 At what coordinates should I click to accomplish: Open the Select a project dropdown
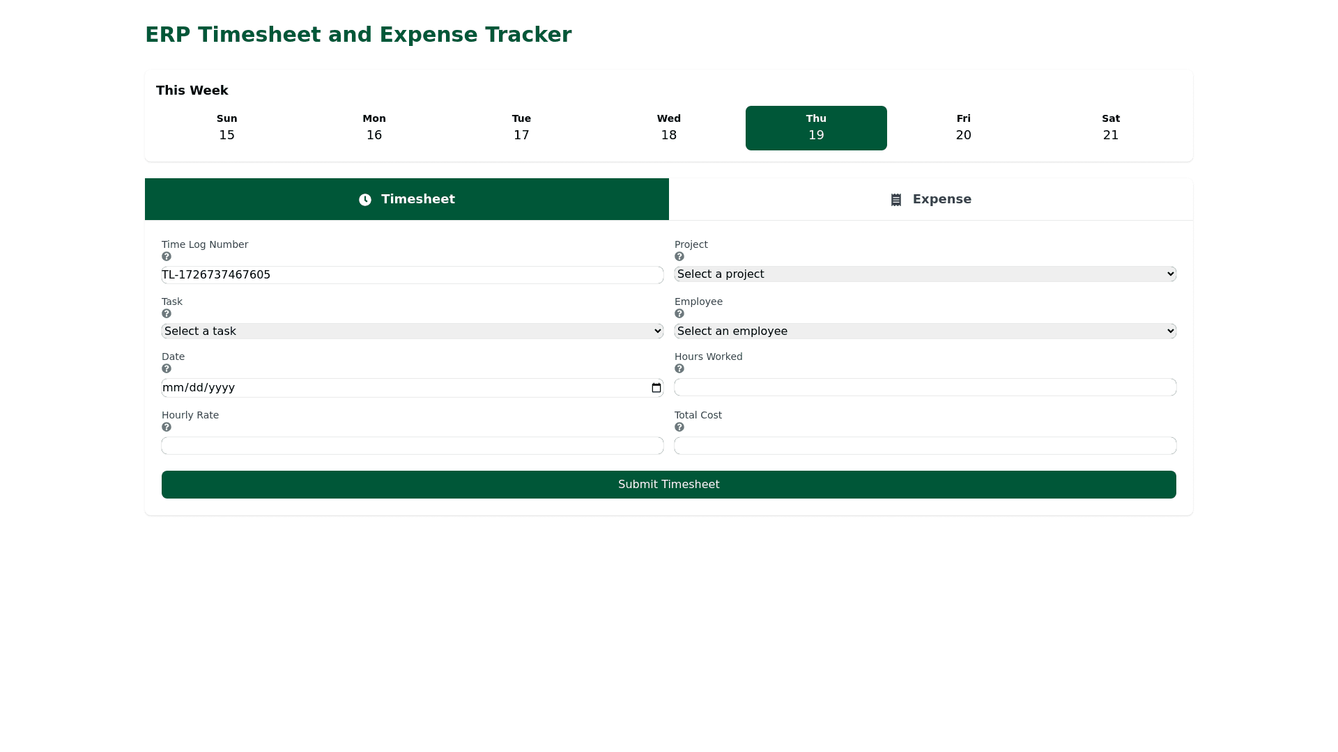tap(925, 274)
